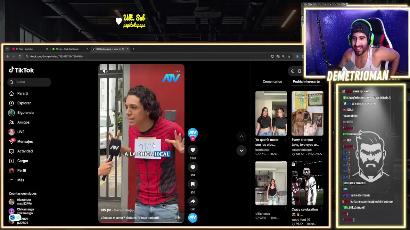Open the video three-dots options menu
The height and width of the screenshot is (230, 410).
177,71
